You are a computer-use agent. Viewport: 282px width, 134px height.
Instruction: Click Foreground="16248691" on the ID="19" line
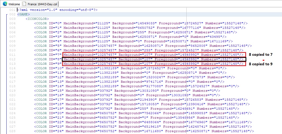173,109
